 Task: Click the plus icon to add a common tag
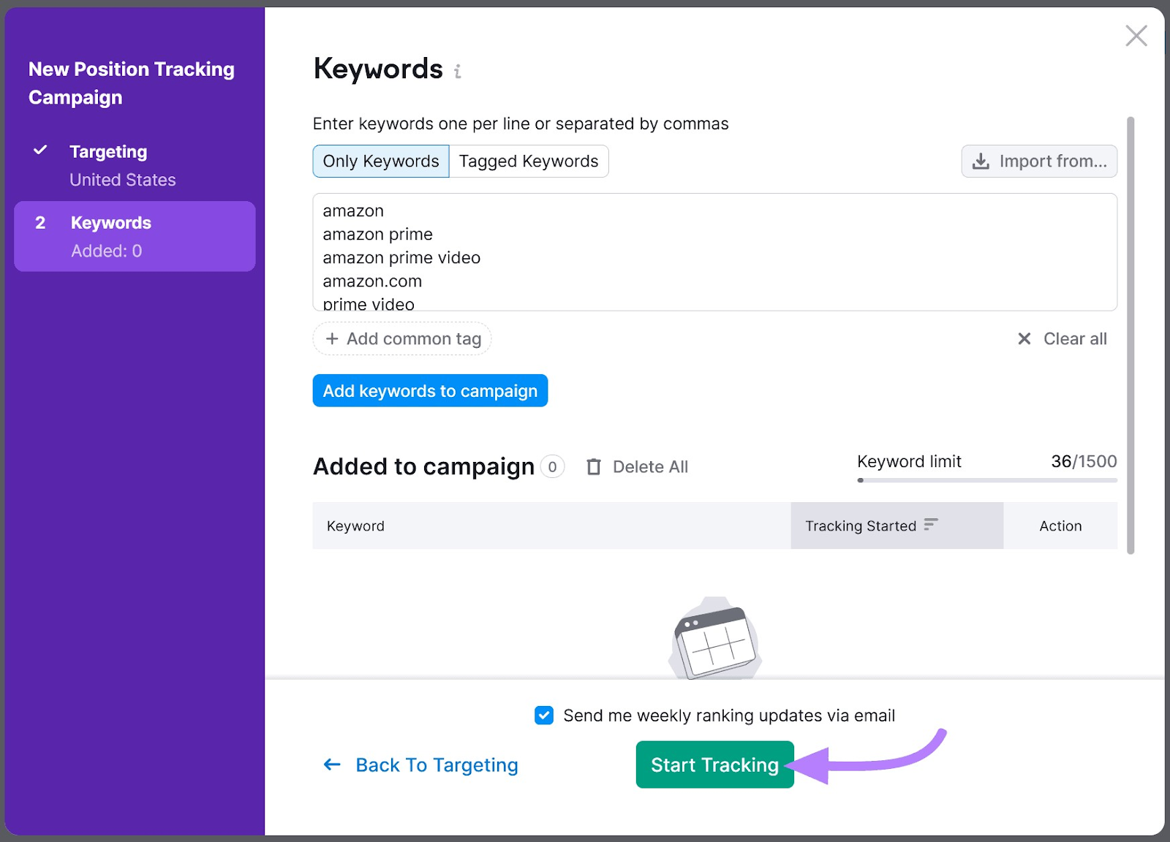tap(333, 338)
